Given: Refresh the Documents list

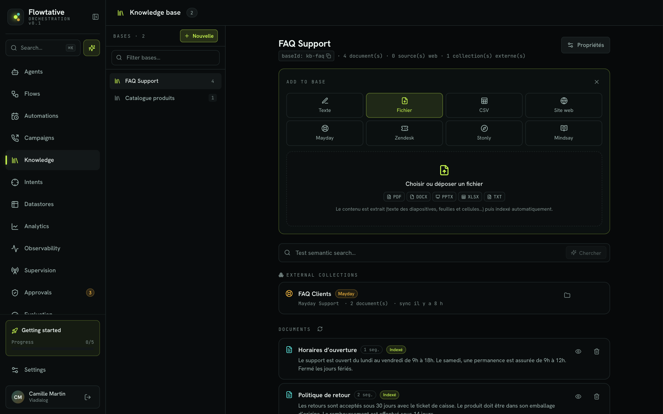Looking at the screenshot, I should pos(320,329).
